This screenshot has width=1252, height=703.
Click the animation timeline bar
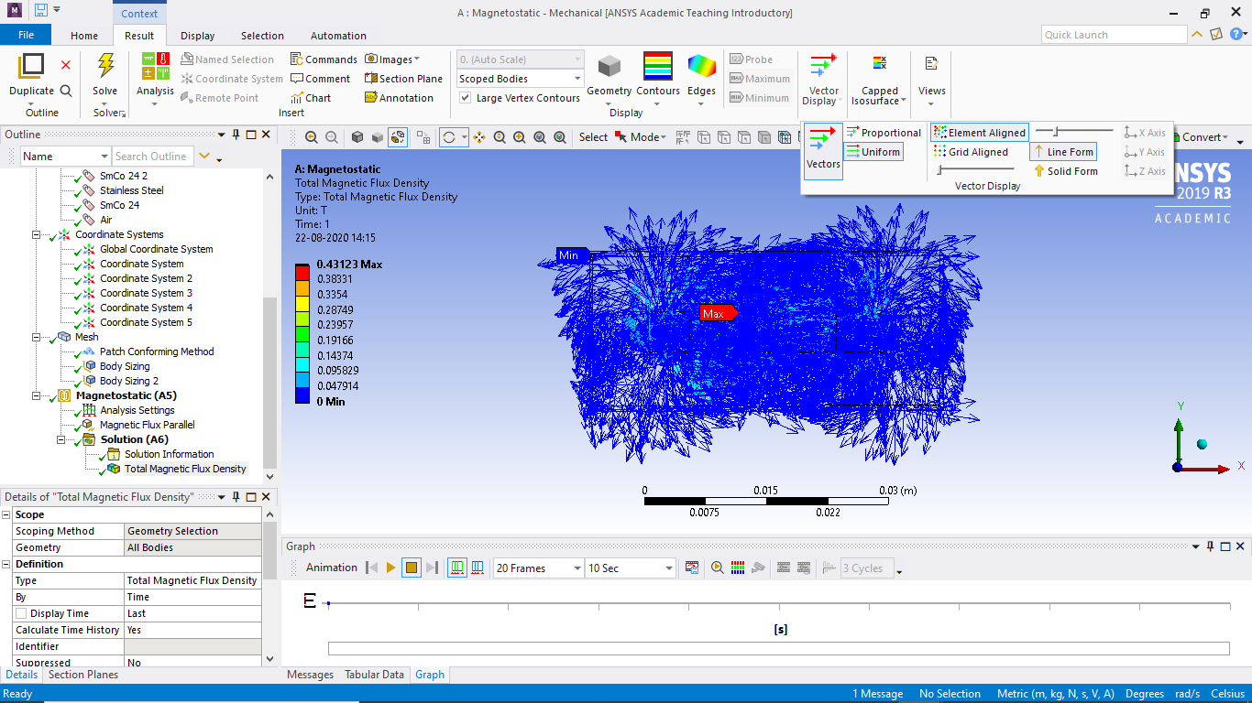[778, 649]
